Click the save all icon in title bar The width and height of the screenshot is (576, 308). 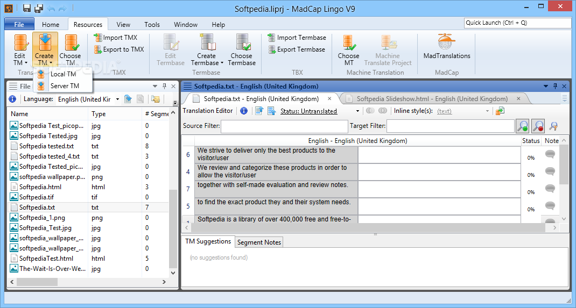point(39,8)
